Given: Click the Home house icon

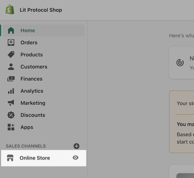Looking at the screenshot, I should click(11, 30).
